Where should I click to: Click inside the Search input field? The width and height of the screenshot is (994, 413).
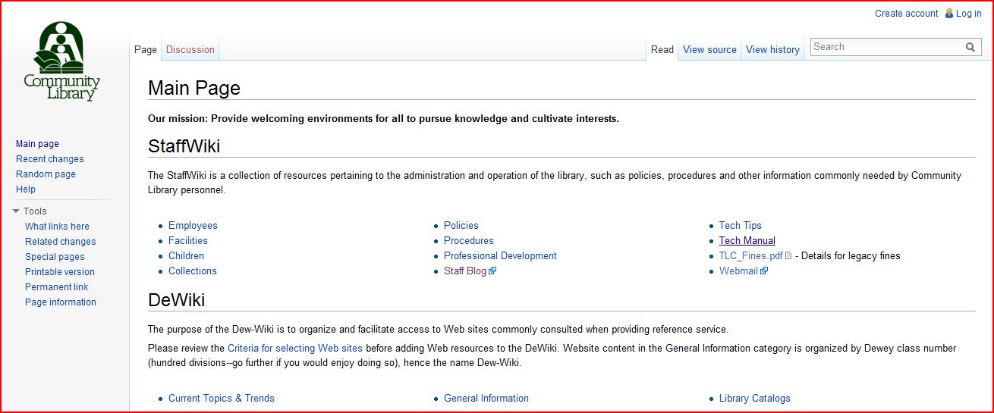coord(885,47)
